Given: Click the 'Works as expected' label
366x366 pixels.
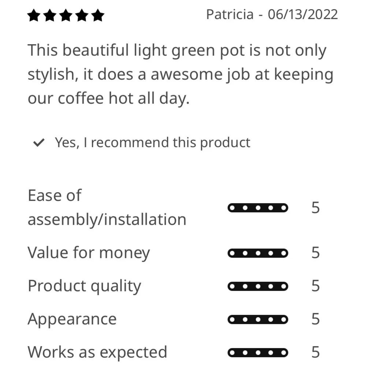Looking at the screenshot, I should coord(97,352).
